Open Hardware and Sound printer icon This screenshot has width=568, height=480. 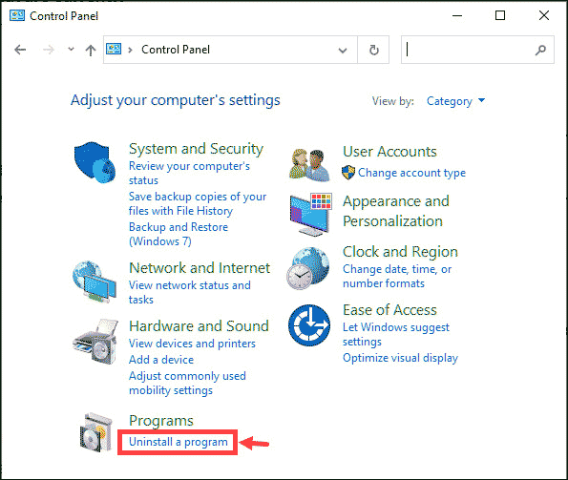[x=95, y=341]
